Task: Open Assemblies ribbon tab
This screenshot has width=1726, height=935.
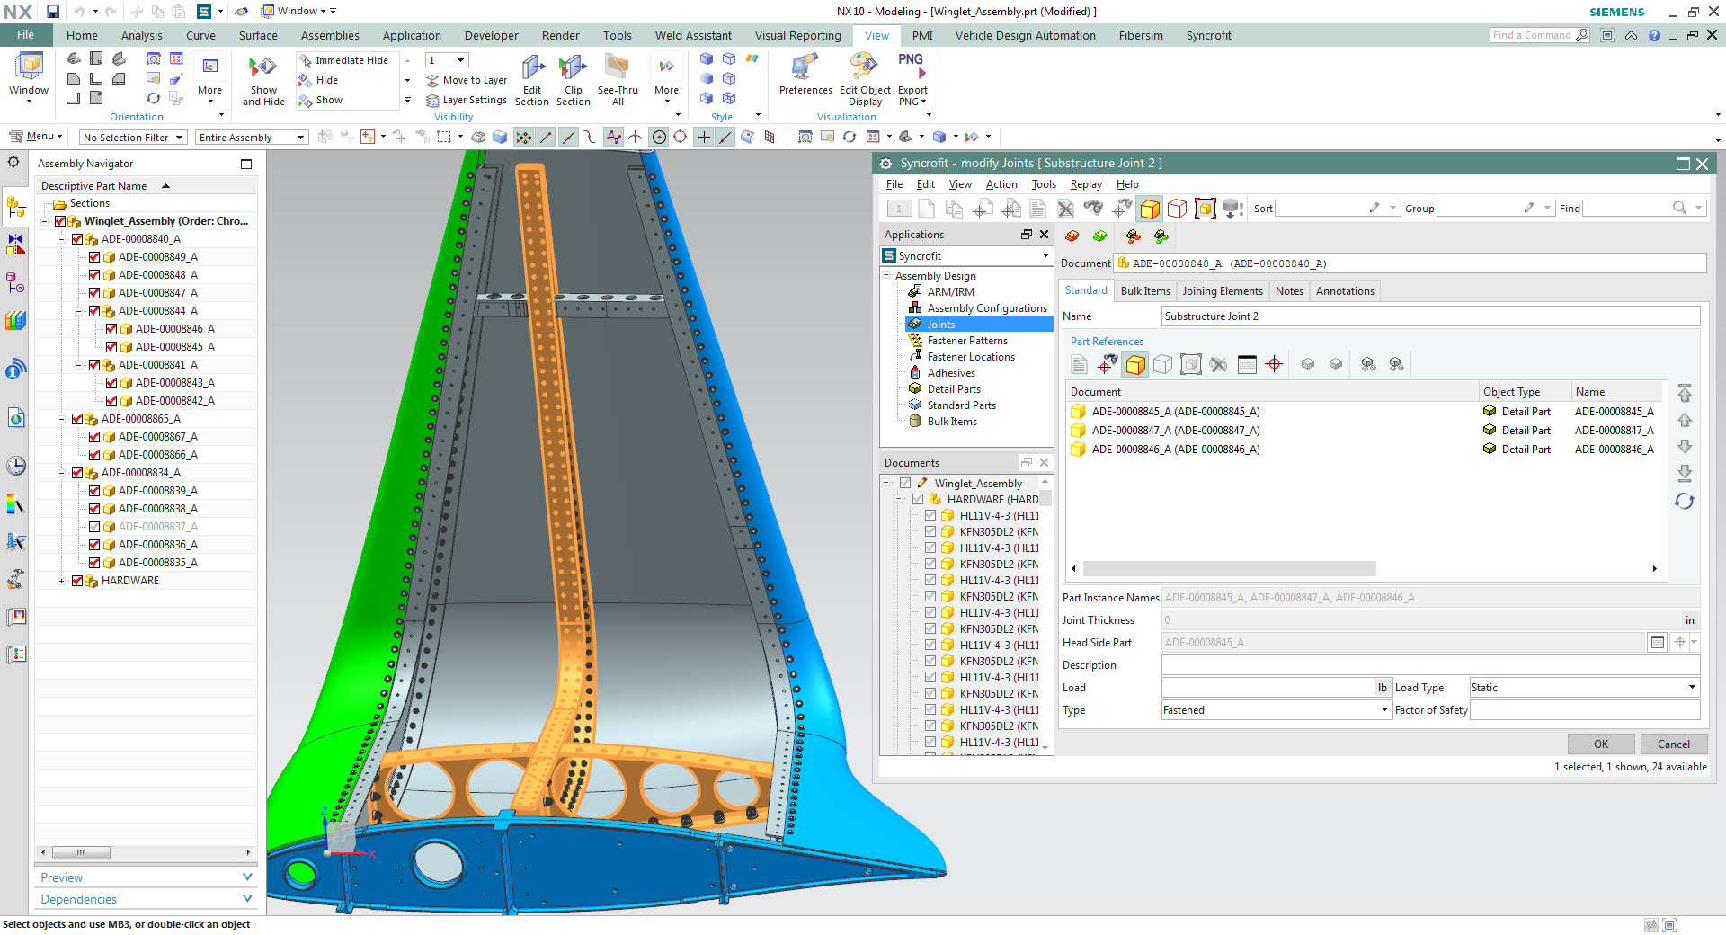Action: tap(330, 36)
